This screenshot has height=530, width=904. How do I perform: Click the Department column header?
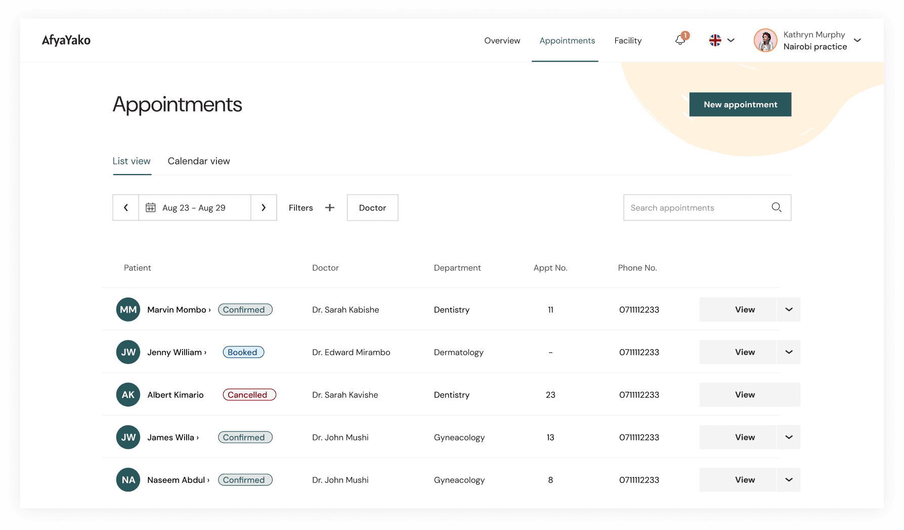457,268
